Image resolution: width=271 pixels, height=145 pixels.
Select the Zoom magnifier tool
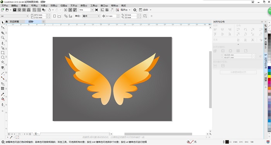(3, 38)
